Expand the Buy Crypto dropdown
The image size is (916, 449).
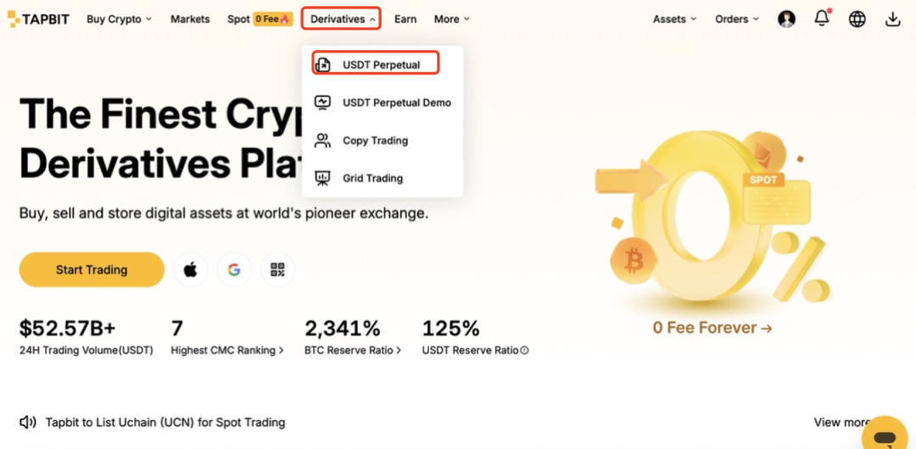point(119,19)
